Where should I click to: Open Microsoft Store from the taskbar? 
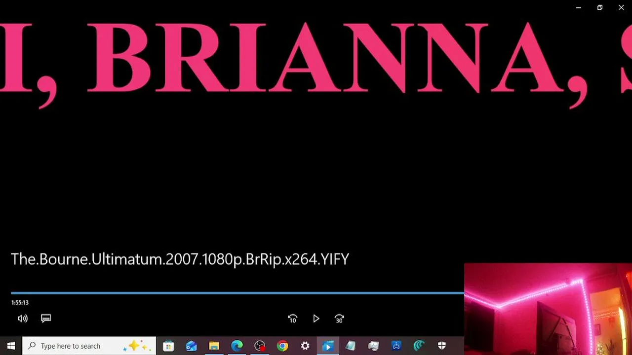168,346
